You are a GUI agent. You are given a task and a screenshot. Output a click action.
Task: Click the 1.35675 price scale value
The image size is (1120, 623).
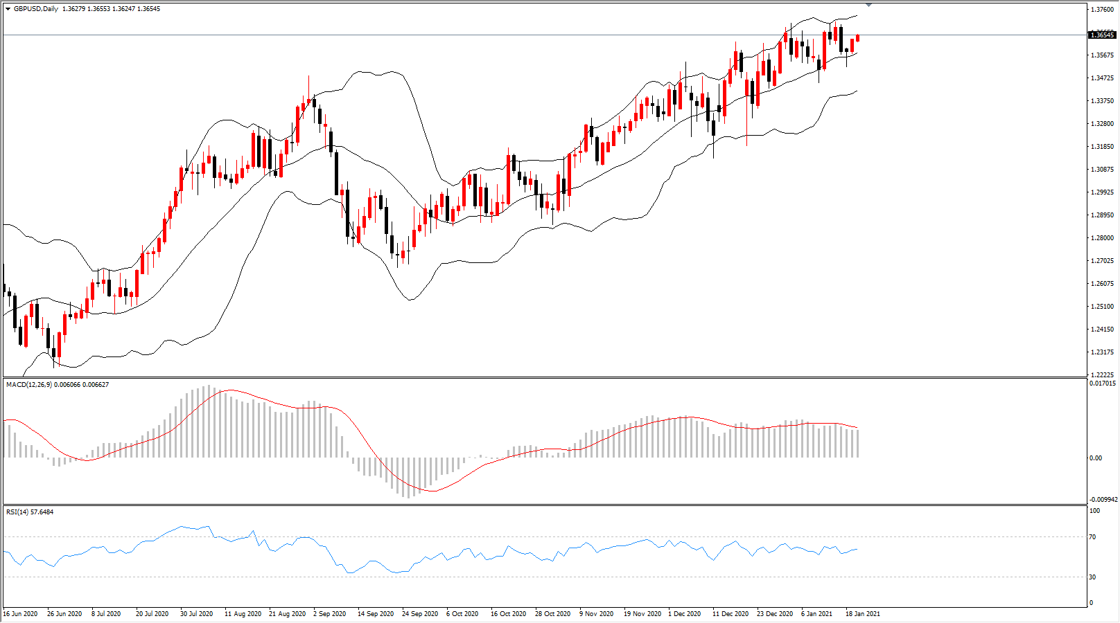click(x=1102, y=55)
